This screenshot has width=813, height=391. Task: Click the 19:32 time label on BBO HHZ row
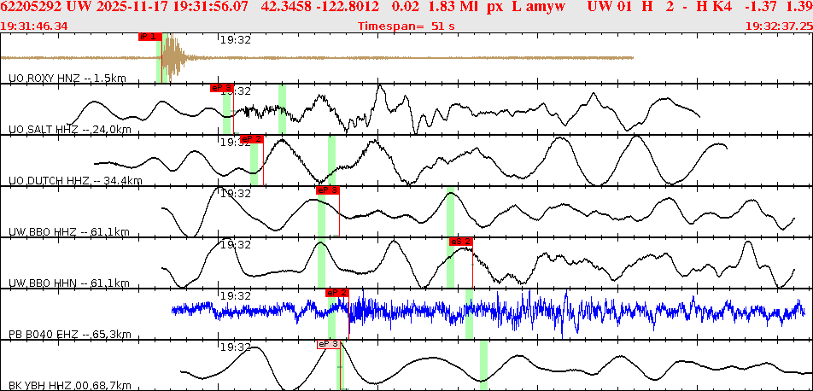(x=236, y=194)
